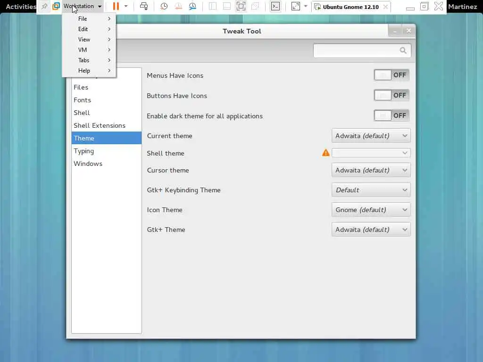The image size is (483, 362).
Task: Toggle Menus Have Icons switch
Action: pyautogui.click(x=391, y=75)
